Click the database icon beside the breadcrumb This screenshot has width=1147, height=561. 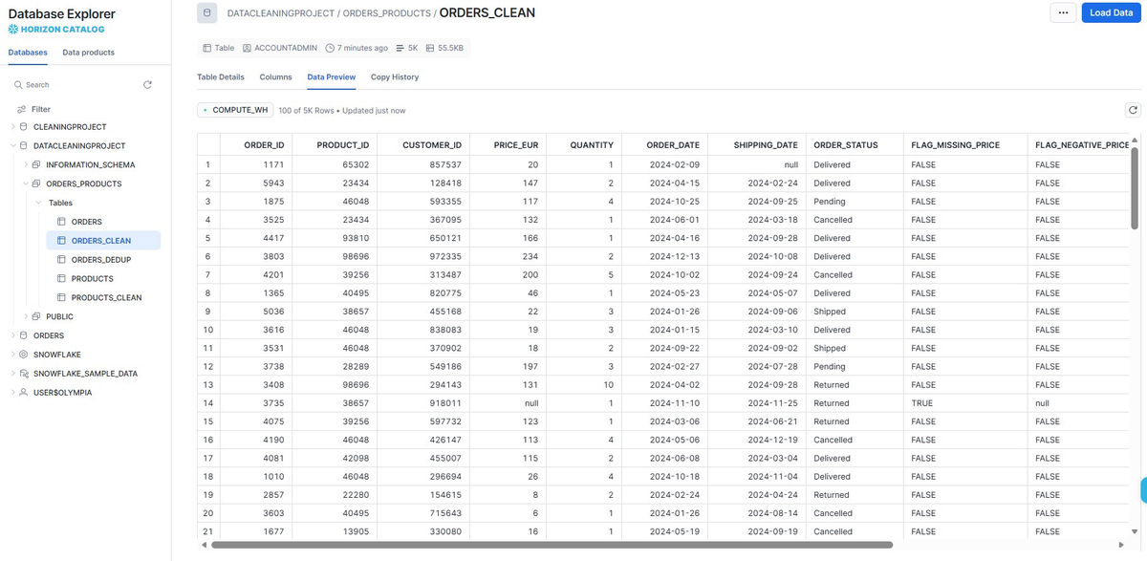pyautogui.click(x=207, y=13)
